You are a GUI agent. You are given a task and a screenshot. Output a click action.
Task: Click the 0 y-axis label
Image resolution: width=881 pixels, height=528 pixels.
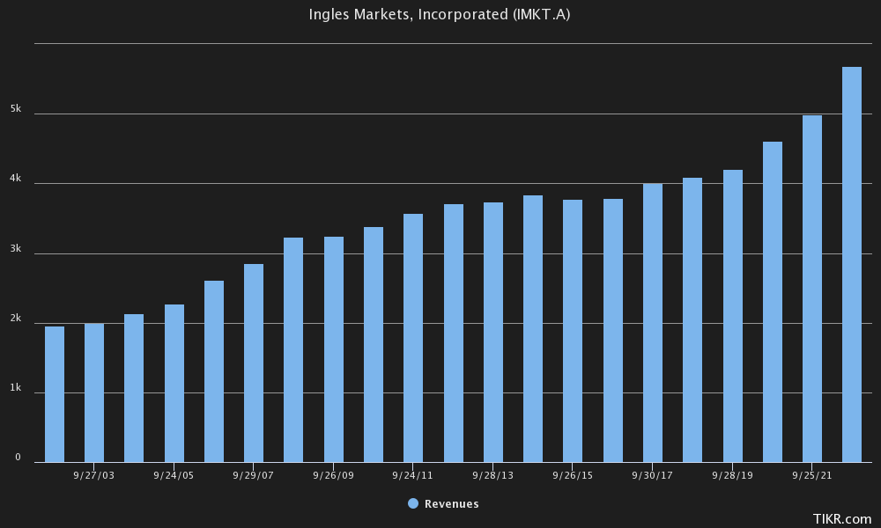(x=18, y=458)
